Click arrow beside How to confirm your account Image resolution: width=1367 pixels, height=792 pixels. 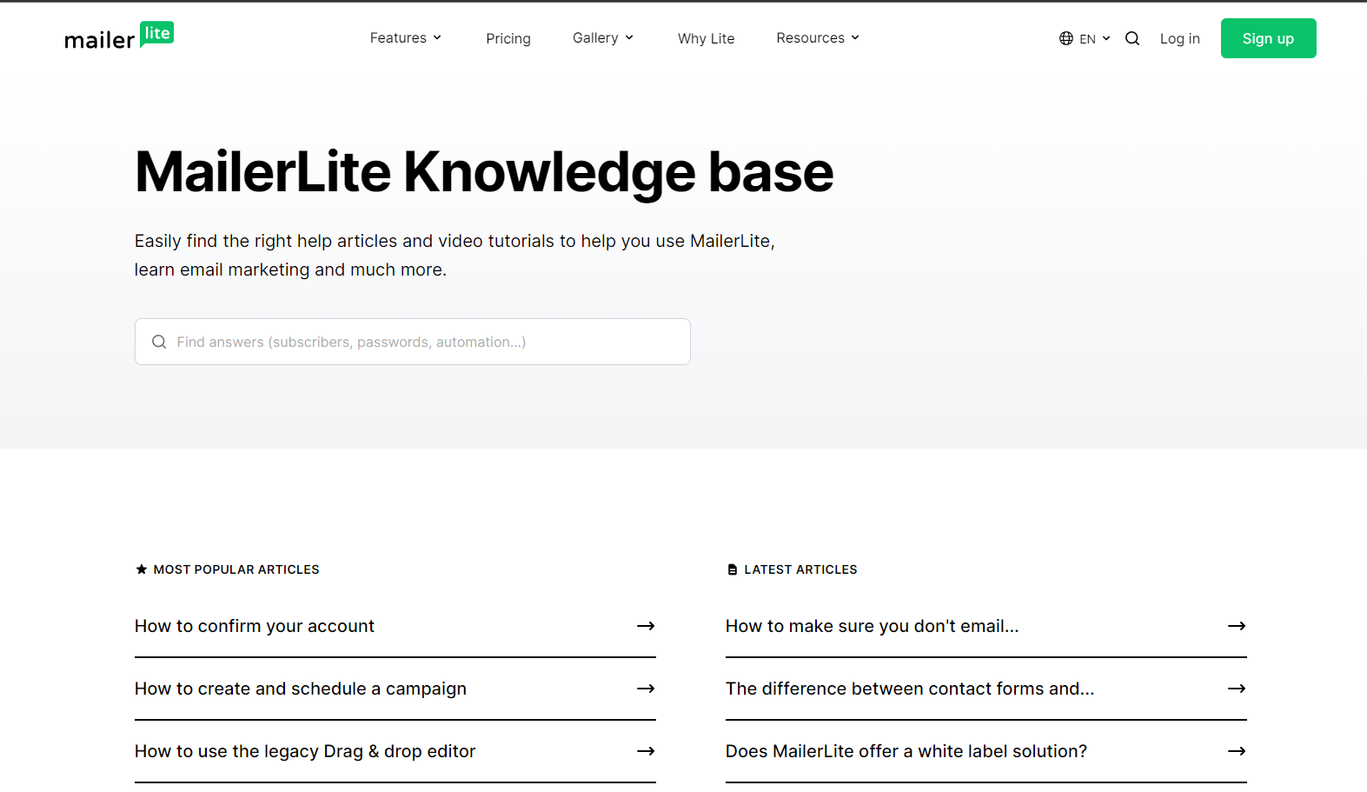click(646, 626)
